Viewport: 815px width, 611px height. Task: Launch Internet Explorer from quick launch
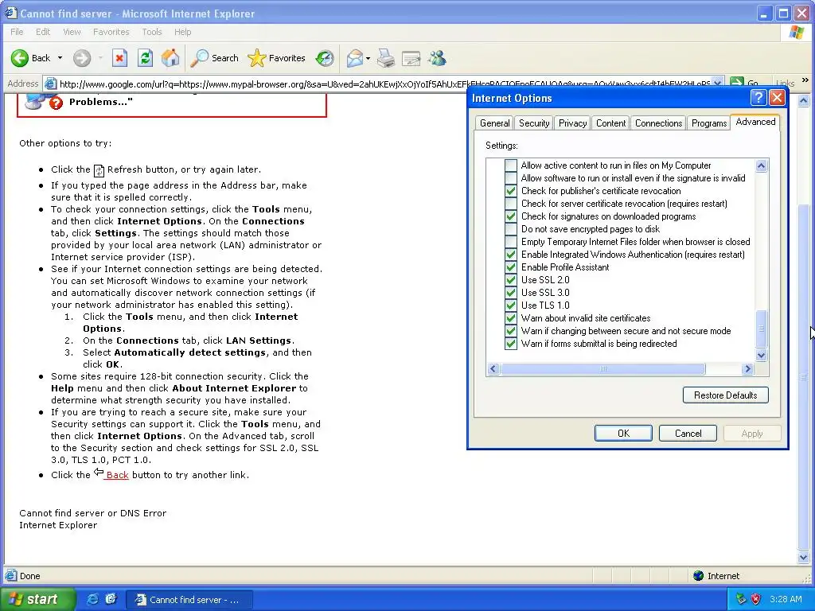pos(92,599)
